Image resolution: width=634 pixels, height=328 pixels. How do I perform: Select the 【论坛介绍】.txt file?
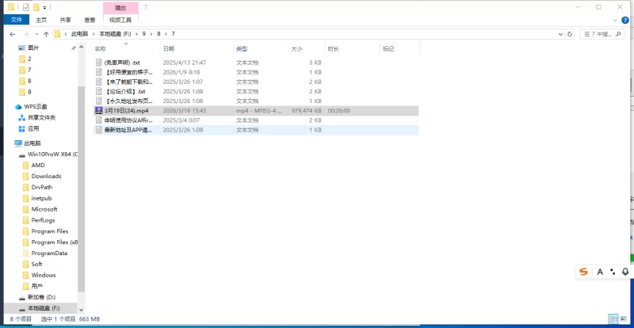click(124, 91)
